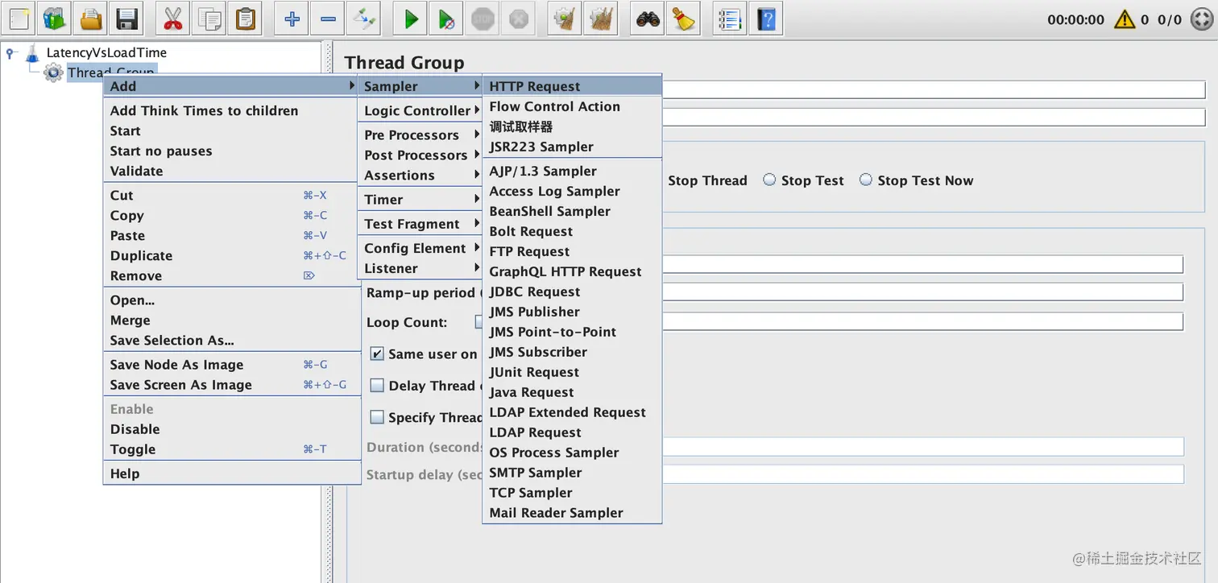The image size is (1218, 583).
Task: Click Validate in context menu
Action: pos(231,171)
